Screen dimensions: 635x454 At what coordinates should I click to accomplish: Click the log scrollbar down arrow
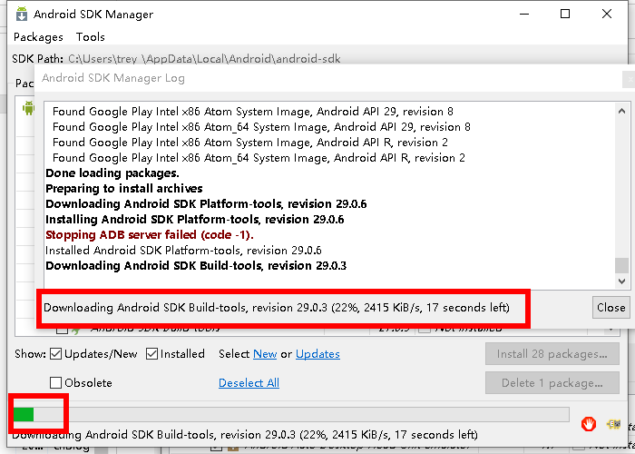621,281
